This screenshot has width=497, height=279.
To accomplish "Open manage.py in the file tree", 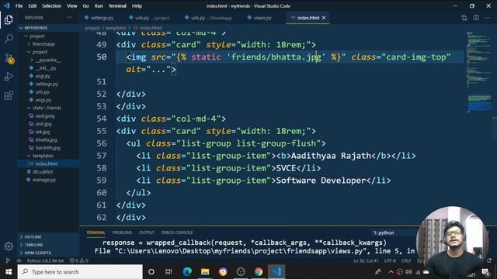I will pos(44,180).
